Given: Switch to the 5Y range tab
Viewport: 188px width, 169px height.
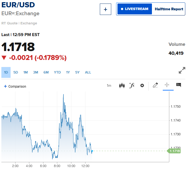Looking at the screenshot, I should (x=78, y=72).
